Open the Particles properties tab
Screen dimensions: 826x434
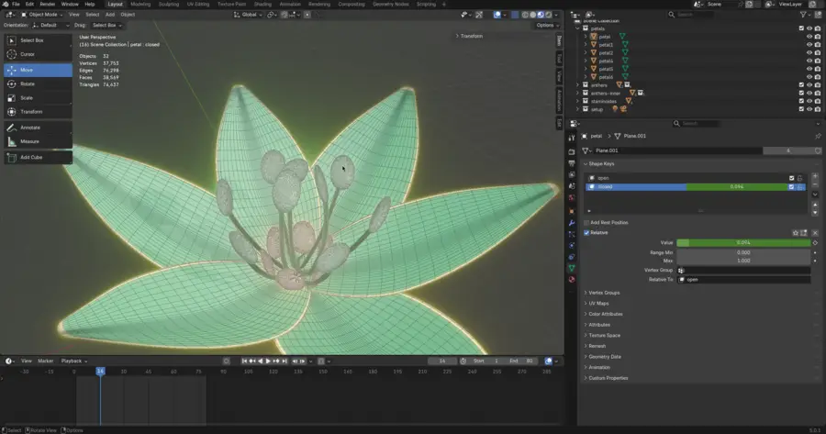tap(572, 234)
